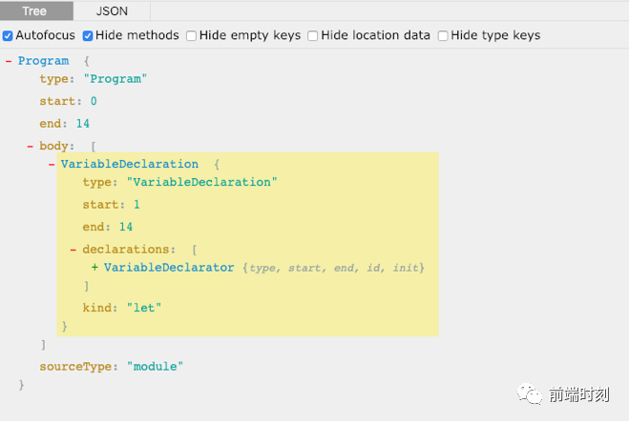This screenshot has width=629, height=422.
Task: Collapse the Program node with minus
Action: tap(9, 62)
